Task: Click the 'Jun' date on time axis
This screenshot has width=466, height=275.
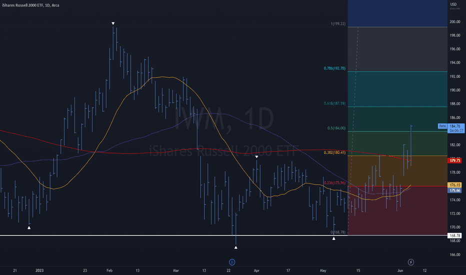Action: coord(400,270)
